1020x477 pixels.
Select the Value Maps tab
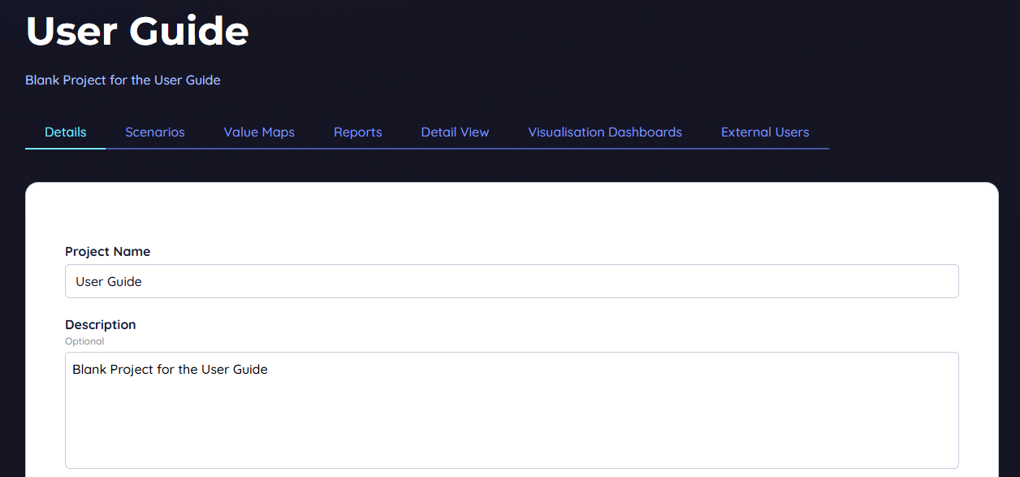point(259,132)
